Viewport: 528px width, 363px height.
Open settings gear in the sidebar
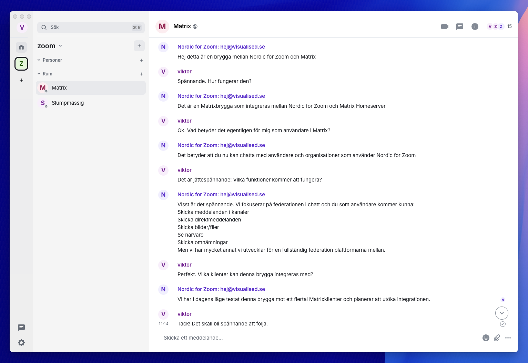[21, 343]
